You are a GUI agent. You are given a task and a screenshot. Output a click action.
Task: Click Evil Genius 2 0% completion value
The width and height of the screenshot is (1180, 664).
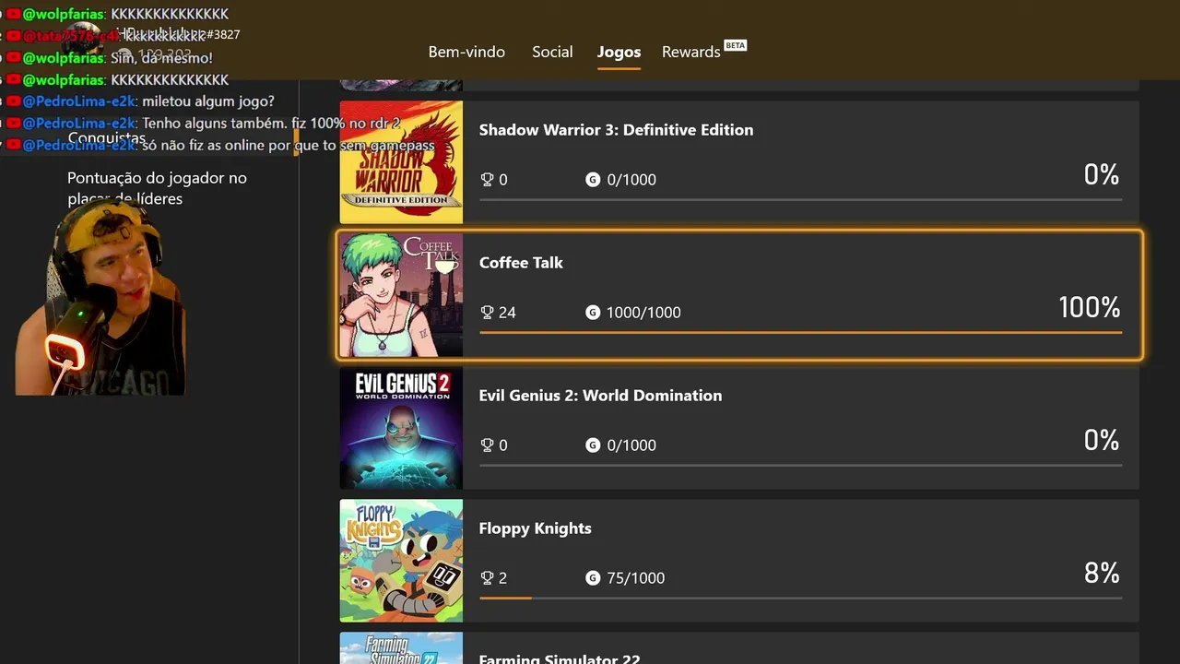click(x=1102, y=440)
